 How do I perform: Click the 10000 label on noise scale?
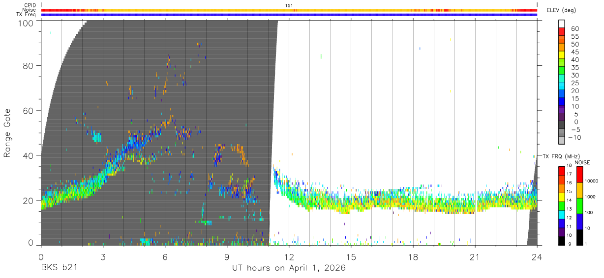click(591, 181)
